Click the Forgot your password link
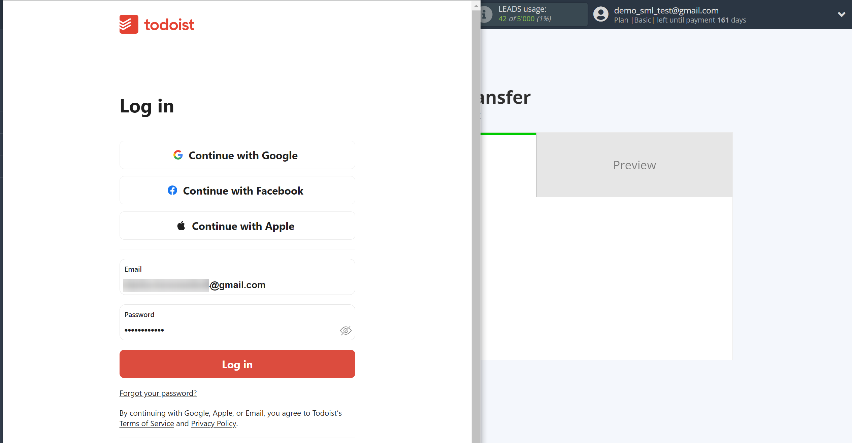This screenshot has height=443, width=852. coord(158,393)
